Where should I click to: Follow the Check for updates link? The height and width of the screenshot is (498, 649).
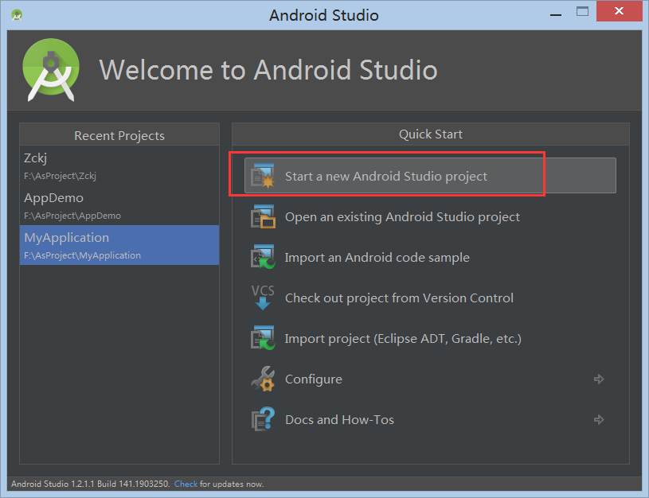click(186, 484)
